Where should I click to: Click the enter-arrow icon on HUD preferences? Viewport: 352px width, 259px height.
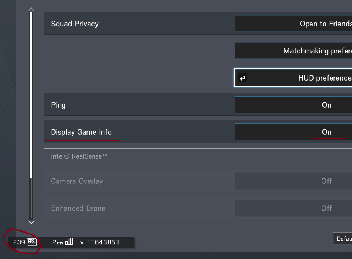tap(242, 78)
